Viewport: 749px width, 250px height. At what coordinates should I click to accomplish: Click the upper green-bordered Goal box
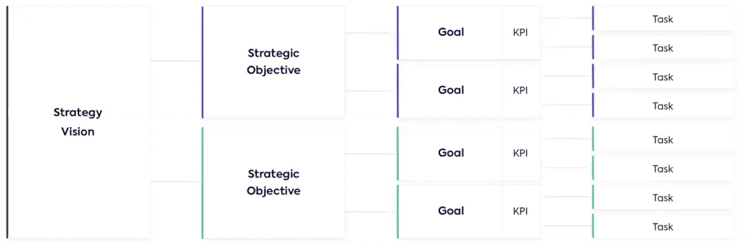tap(450, 153)
